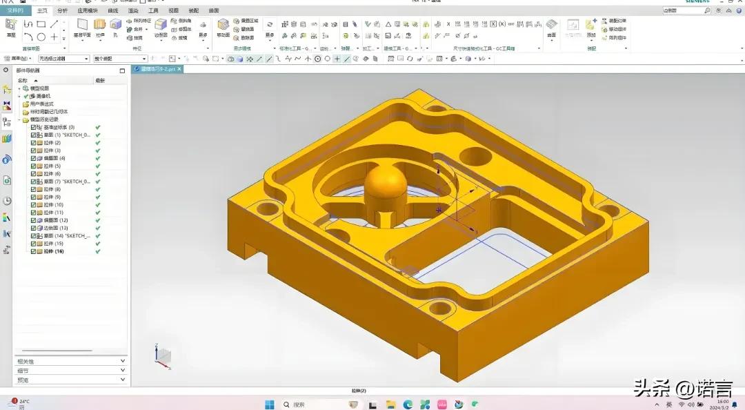Open the History clock icon in sidebar

pyautogui.click(x=7, y=201)
